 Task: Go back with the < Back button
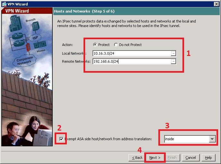click(137, 158)
